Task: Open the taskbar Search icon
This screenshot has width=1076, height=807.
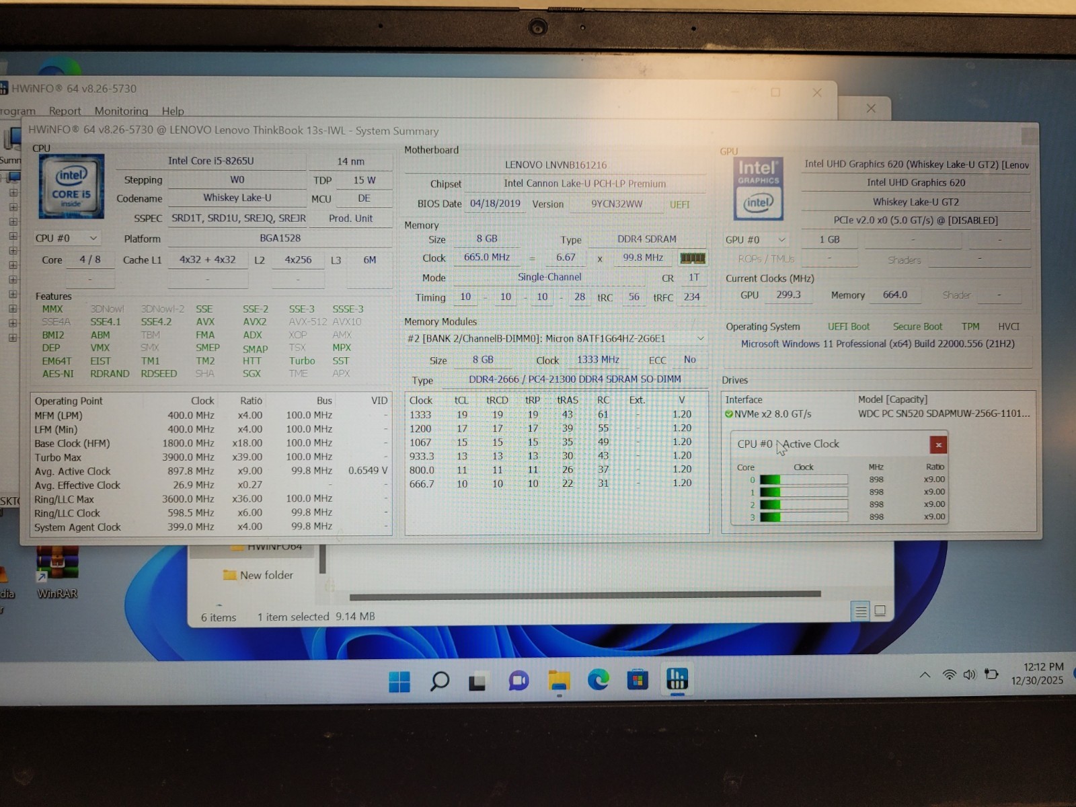Action: (x=439, y=681)
